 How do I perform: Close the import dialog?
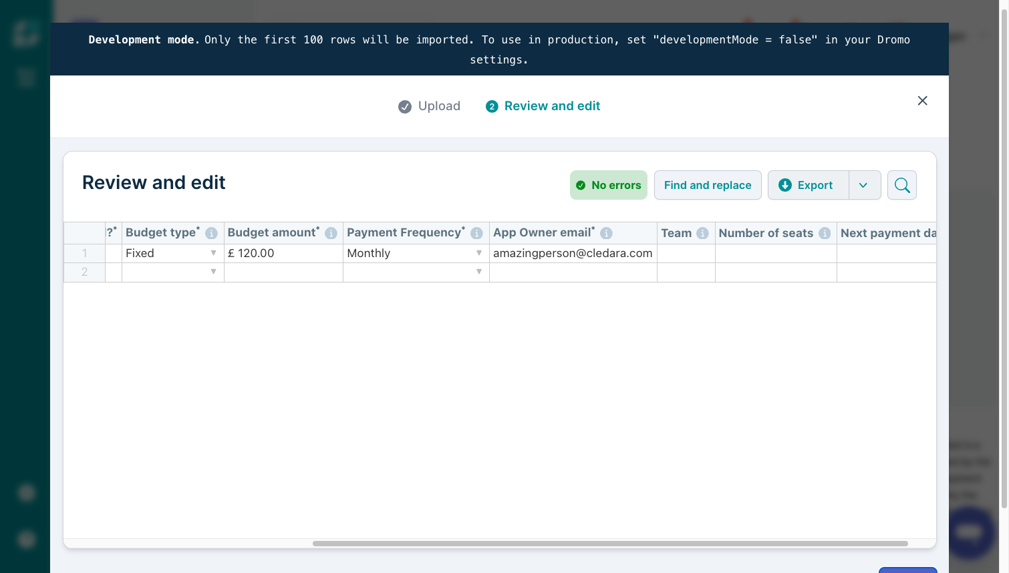(x=922, y=101)
